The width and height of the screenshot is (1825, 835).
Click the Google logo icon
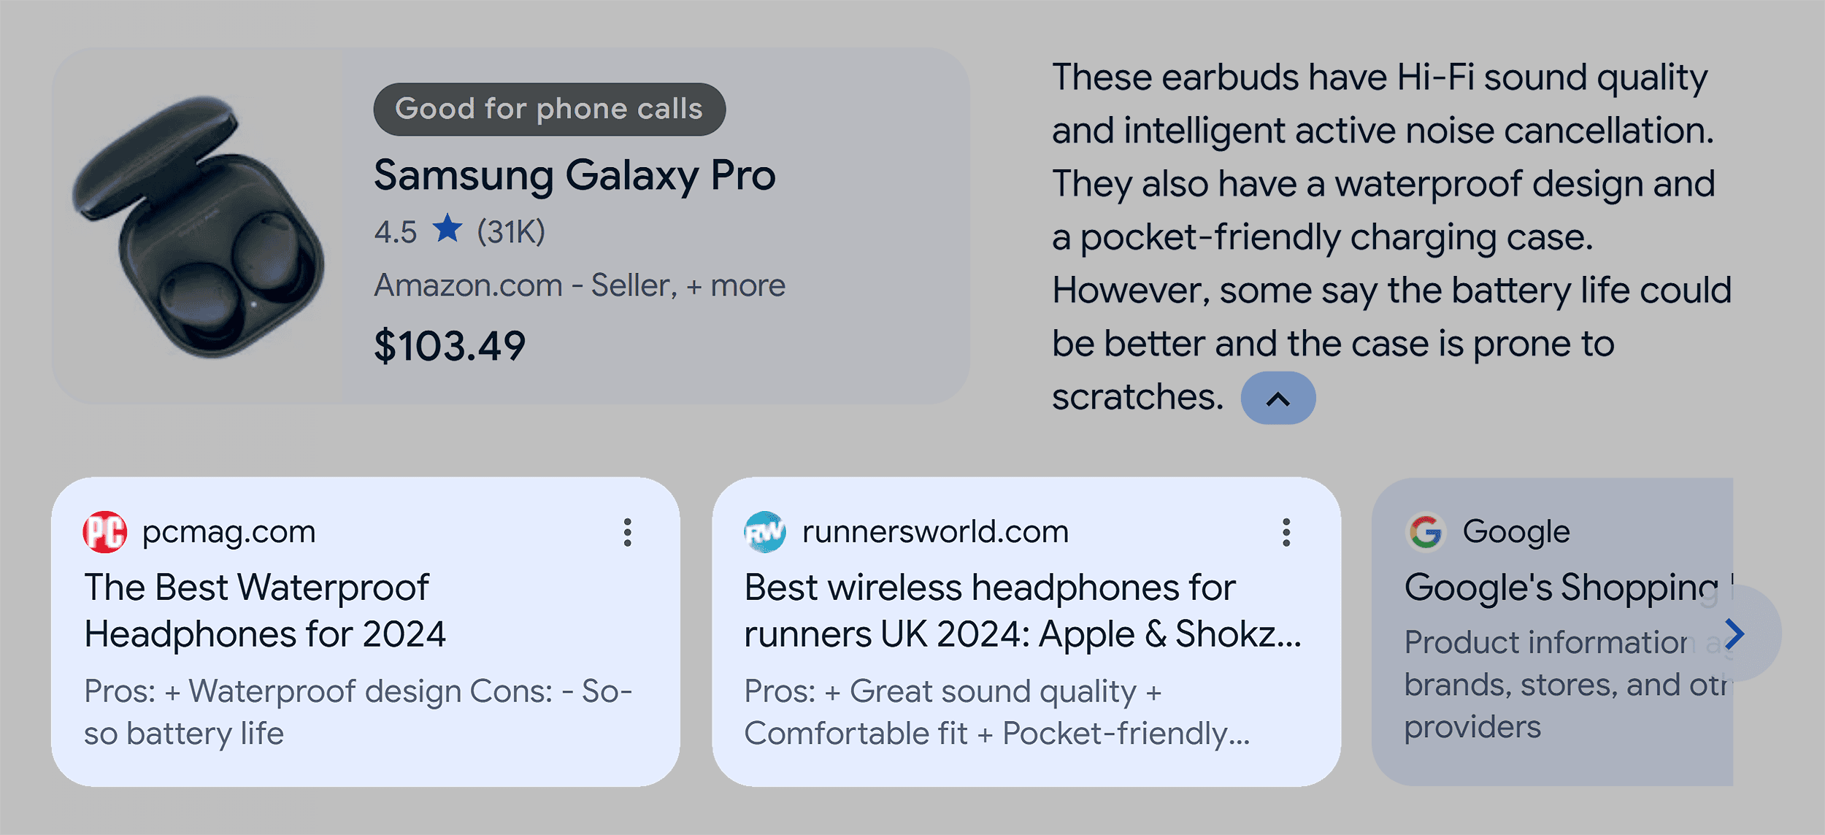coord(1426,532)
